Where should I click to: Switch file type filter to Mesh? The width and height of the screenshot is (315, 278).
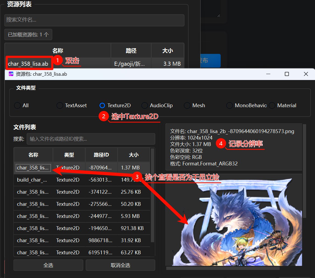[x=187, y=106]
